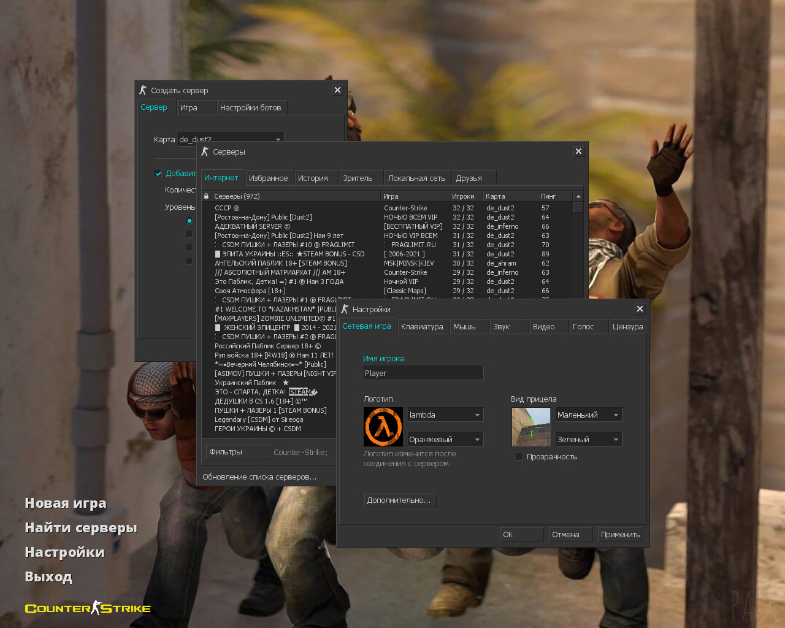Close the Настройки settings window
Image resolution: width=785 pixels, height=628 pixels.
coord(640,309)
